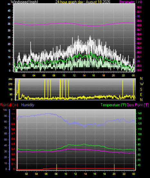This screenshot has width=150, height=178.
Task: Click hour label 14 under the windspeed graph
Action: (84, 75)
